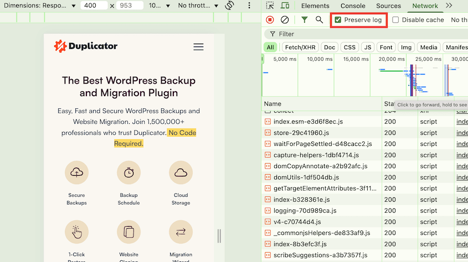Stop recording network log
Screen dimensions: 468x262
click(270, 20)
